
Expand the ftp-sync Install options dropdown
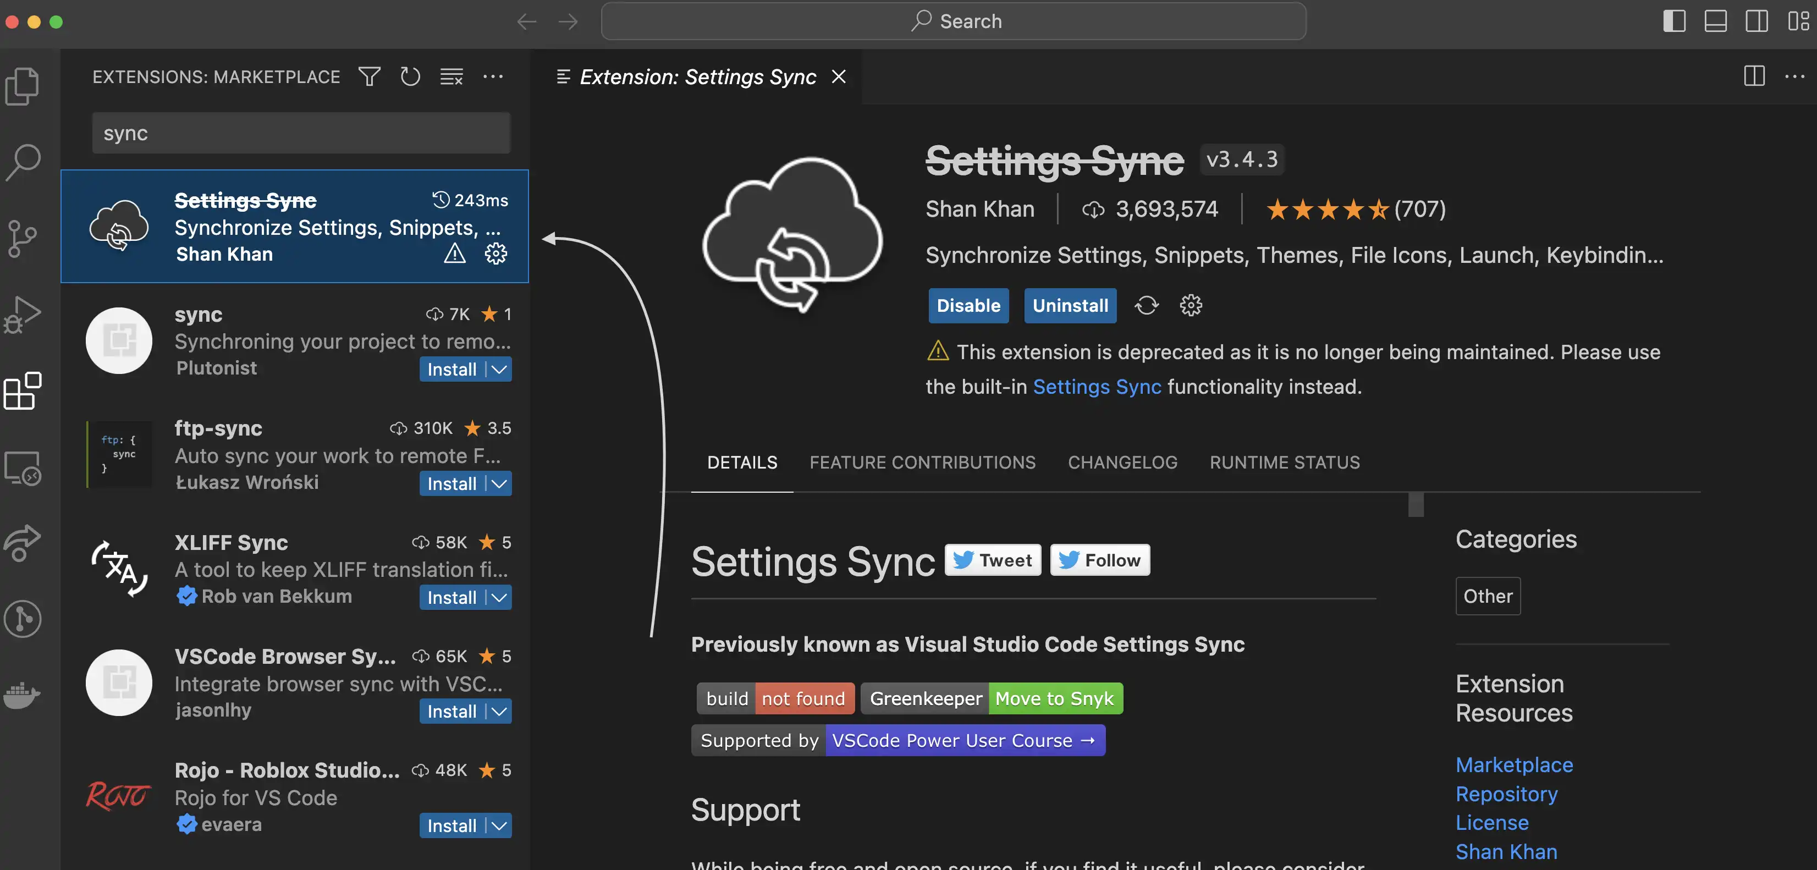coord(499,484)
